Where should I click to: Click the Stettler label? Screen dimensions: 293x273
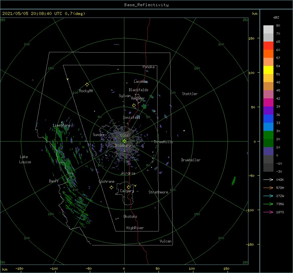tap(190, 94)
